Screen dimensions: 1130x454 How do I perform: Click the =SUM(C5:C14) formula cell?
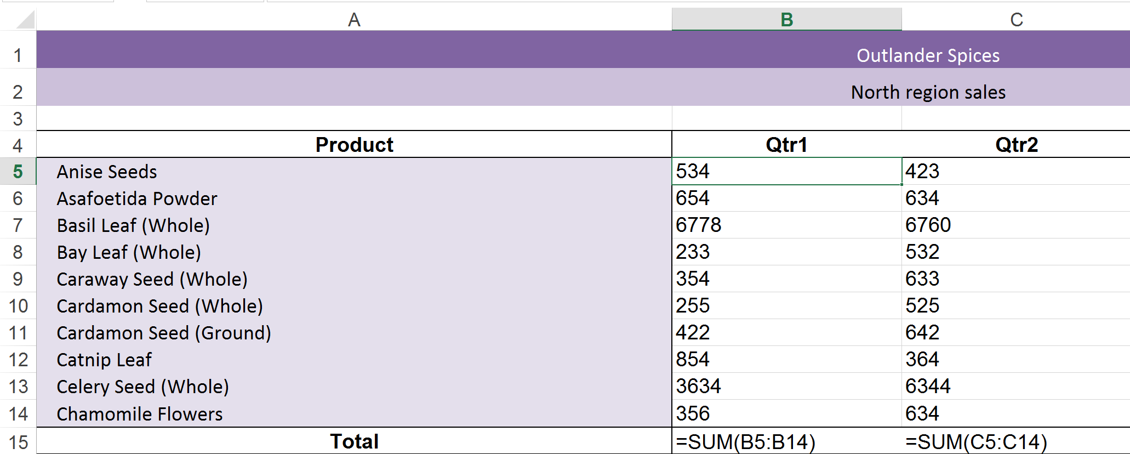pos(1016,441)
